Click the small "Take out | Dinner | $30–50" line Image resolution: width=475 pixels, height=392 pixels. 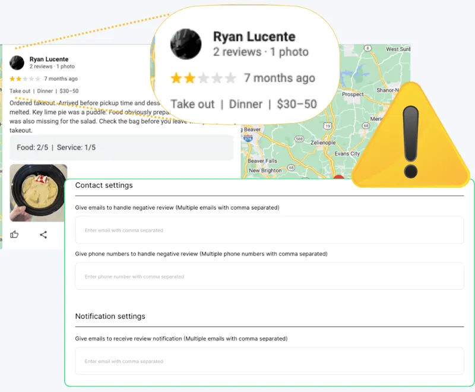click(x=44, y=91)
